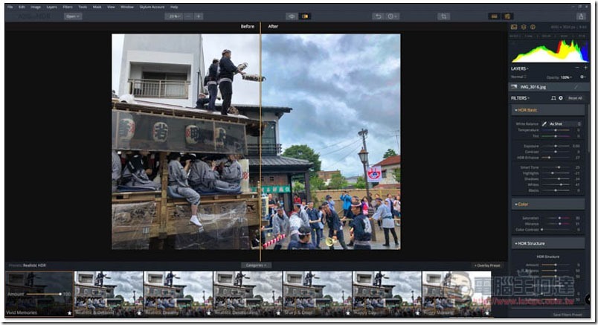Favorite the Realistic Dreamy preset star
The height and width of the screenshot is (325, 598).
pyautogui.click(x=208, y=313)
